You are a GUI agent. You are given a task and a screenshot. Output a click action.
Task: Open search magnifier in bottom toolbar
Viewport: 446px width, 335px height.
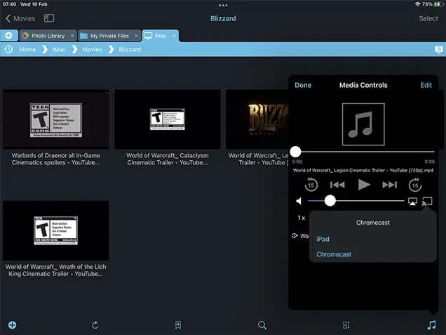[262, 325]
